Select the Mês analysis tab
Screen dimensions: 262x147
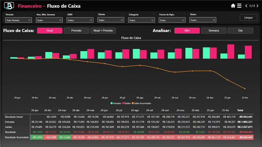point(187,31)
